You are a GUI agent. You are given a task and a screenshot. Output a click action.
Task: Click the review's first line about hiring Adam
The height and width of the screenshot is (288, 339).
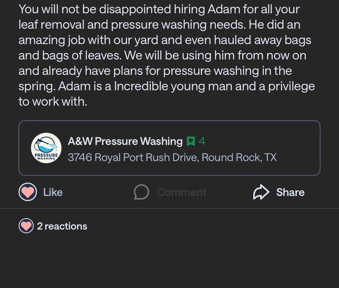point(159,9)
